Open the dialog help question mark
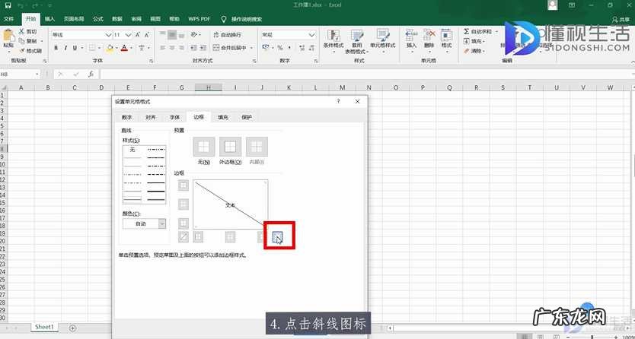This screenshot has width=635, height=339. point(339,101)
